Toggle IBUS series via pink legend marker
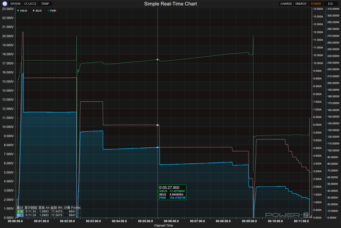The height and width of the screenshot is (228, 341). tap(33, 11)
